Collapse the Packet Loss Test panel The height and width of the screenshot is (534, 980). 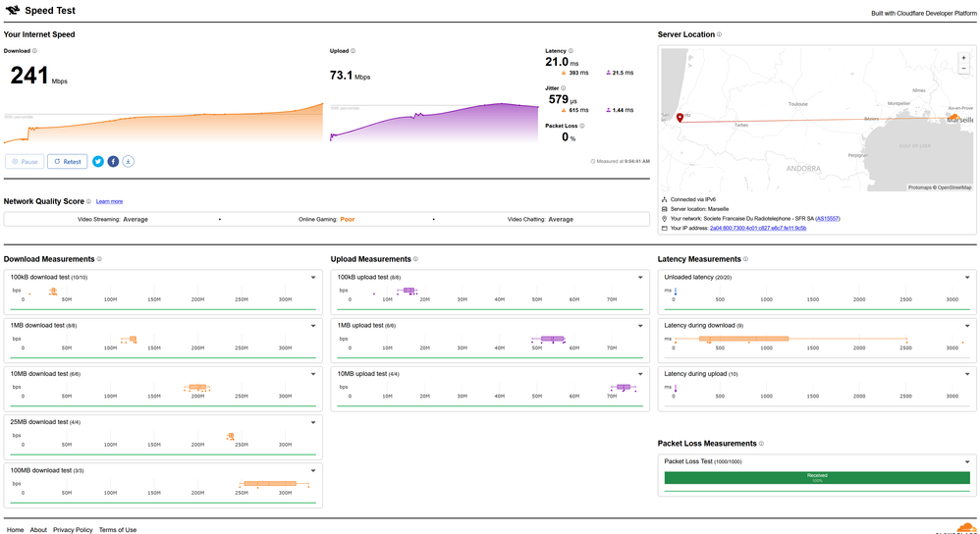coord(966,461)
